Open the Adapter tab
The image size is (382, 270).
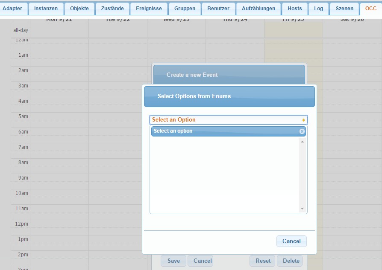pos(12,9)
